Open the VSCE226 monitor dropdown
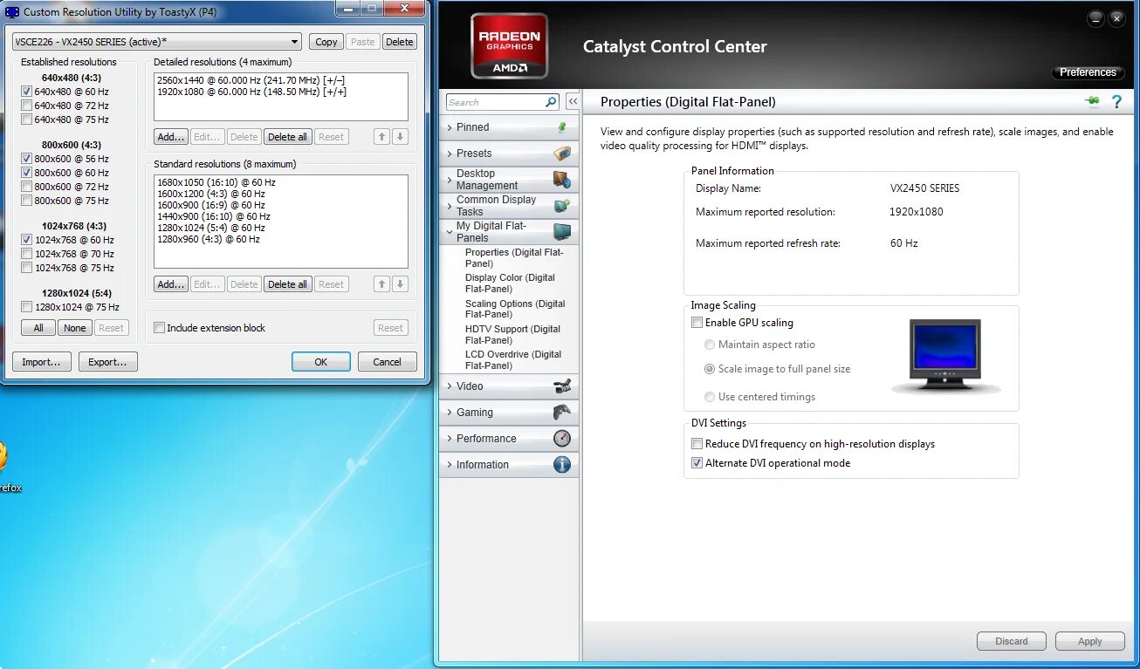This screenshot has height=669, width=1140. click(x=157, y=42)
